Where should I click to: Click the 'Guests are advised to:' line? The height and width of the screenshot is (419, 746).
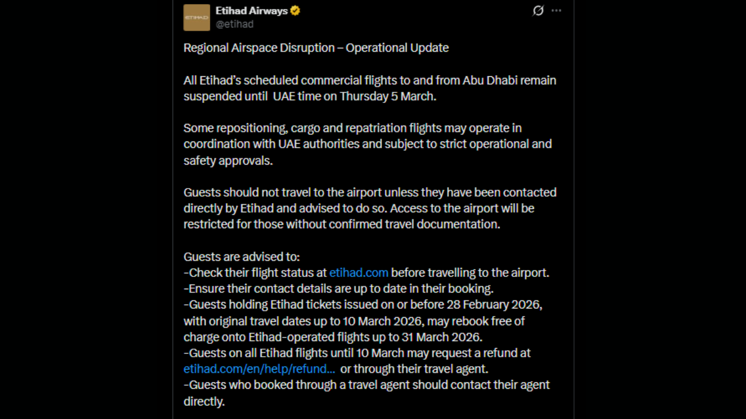click(x=241, y=256)
